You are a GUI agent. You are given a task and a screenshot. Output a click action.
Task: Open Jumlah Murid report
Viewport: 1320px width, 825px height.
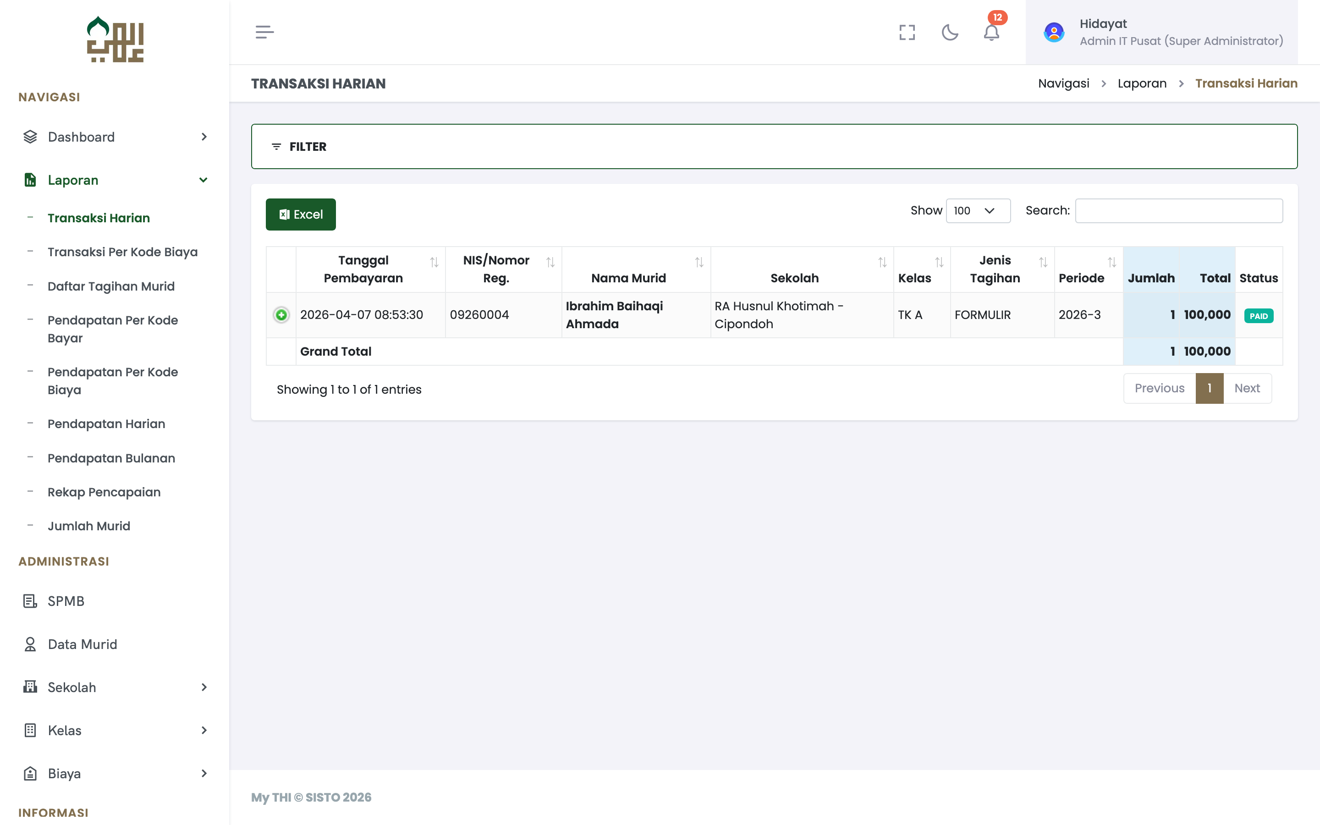[x=89, y=526]
